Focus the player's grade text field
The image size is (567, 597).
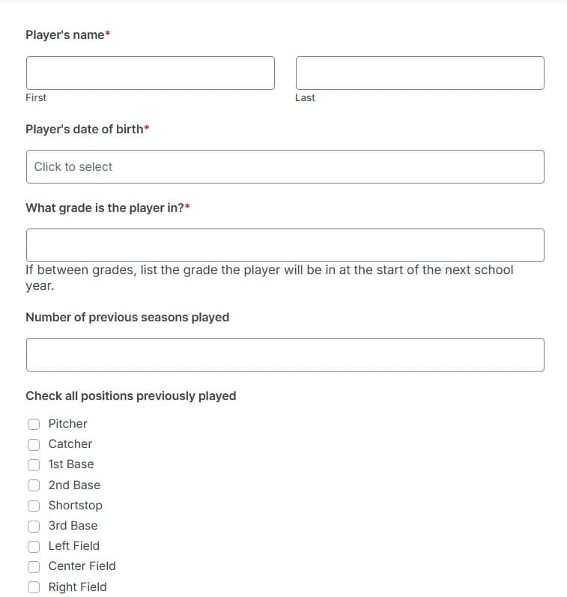coord(285,245)
